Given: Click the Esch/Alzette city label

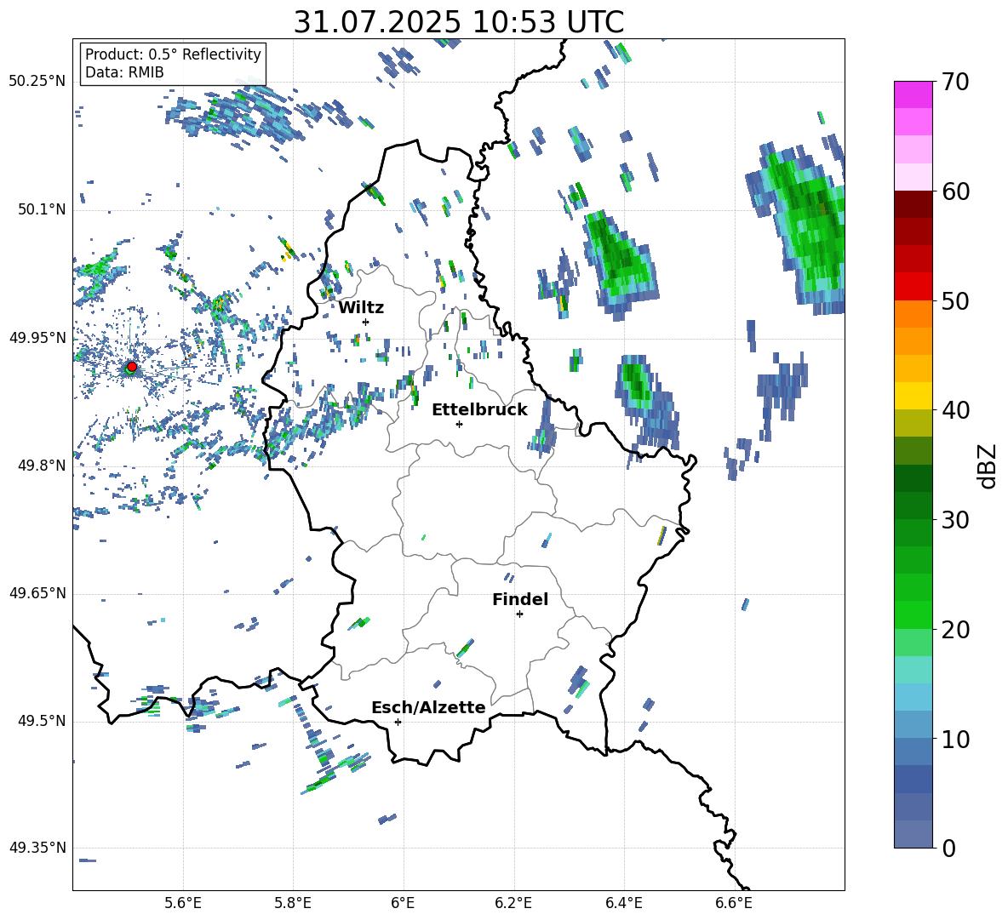Looking at the screenshot, I should [428, 707].
